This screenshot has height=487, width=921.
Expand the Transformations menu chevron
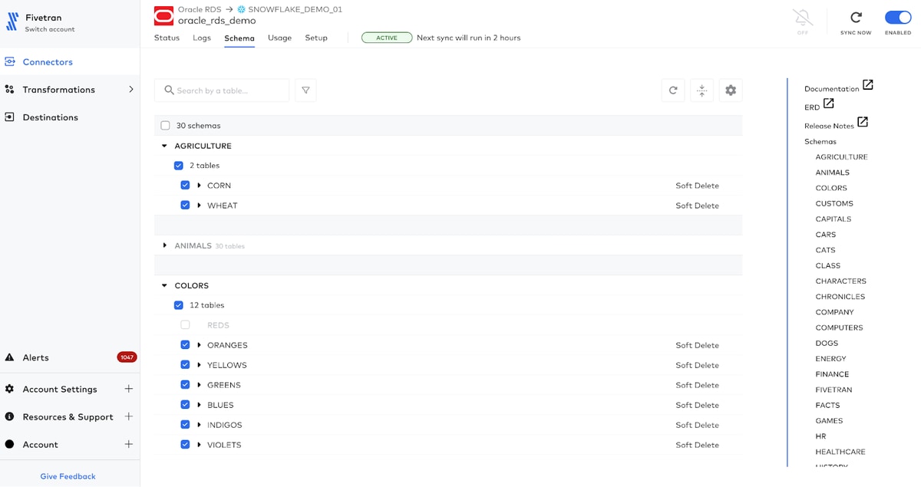[x=130, y=90]
